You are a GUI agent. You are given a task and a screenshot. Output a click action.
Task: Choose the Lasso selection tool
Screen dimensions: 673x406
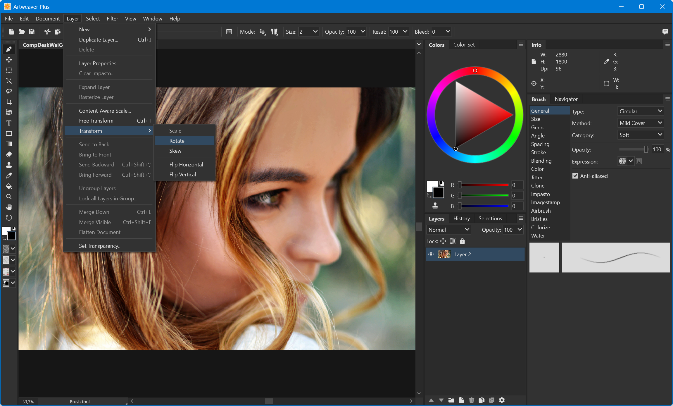(x=9, y=91)
